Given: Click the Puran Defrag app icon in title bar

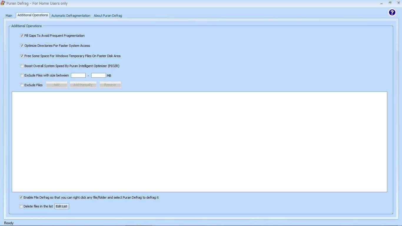Looking at the screenshot, I should [3, 3].
